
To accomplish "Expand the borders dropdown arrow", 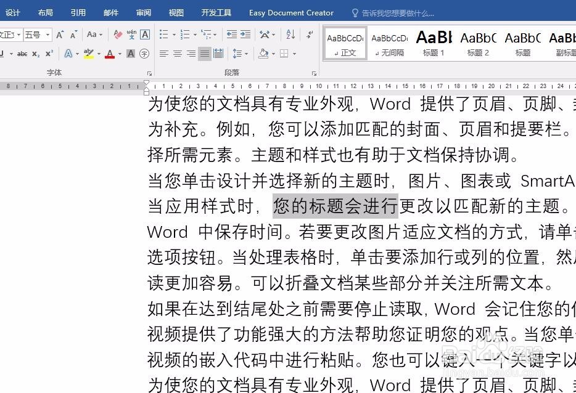I will click(x=294, y=54).
